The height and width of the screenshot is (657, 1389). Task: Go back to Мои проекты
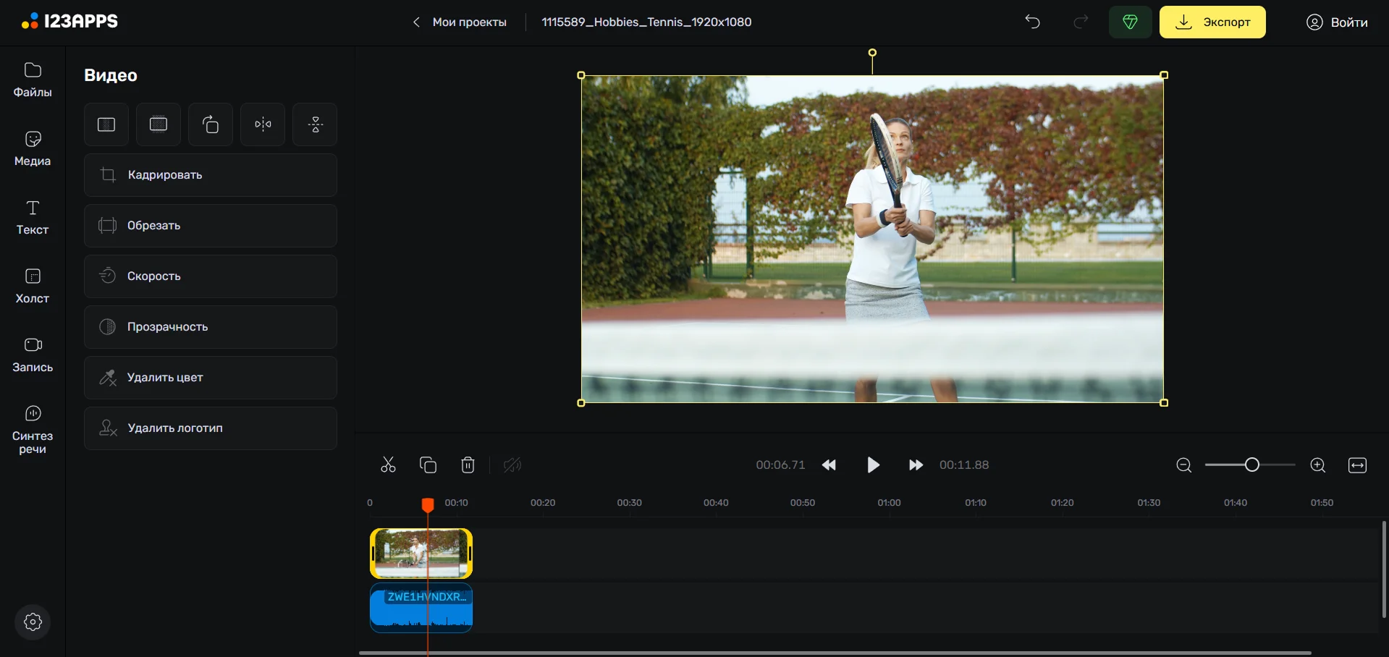pos(460,22)
